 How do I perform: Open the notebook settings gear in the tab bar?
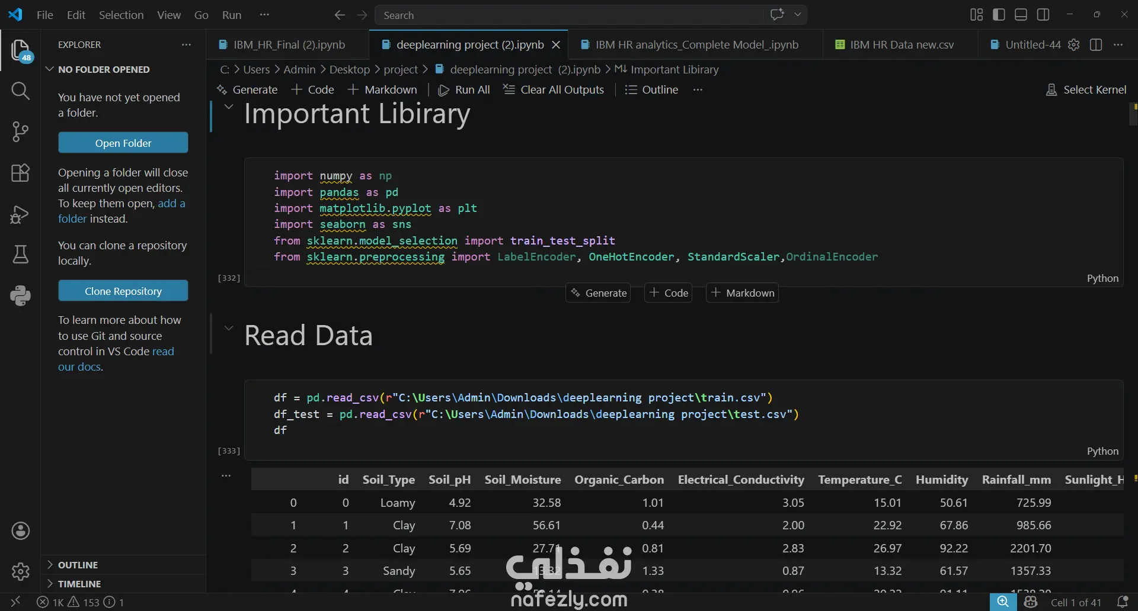pyautogui.click(x=1073, y=45)
